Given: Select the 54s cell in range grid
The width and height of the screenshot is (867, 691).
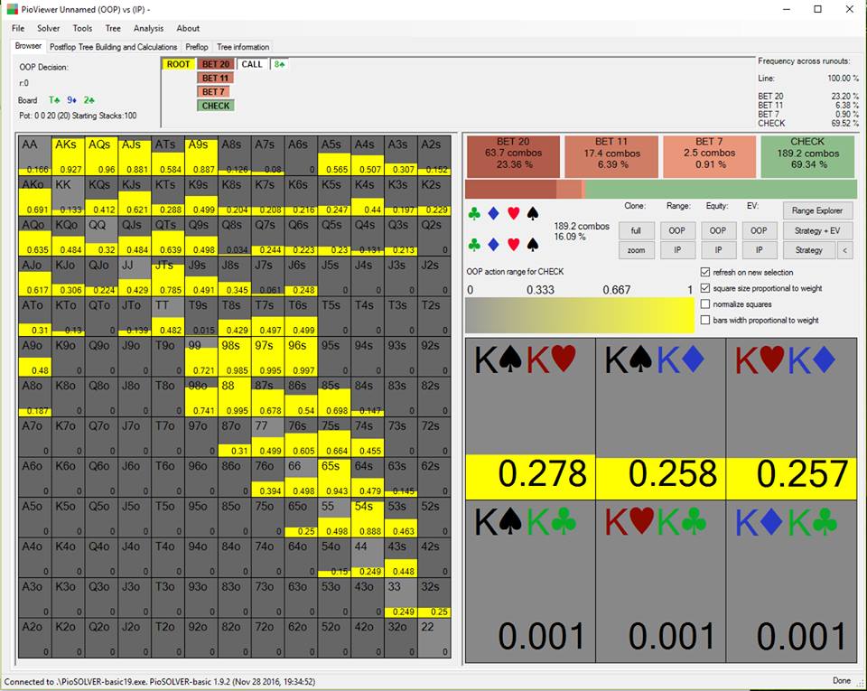Looking at the screenshot, I should [x=368, y=518].
